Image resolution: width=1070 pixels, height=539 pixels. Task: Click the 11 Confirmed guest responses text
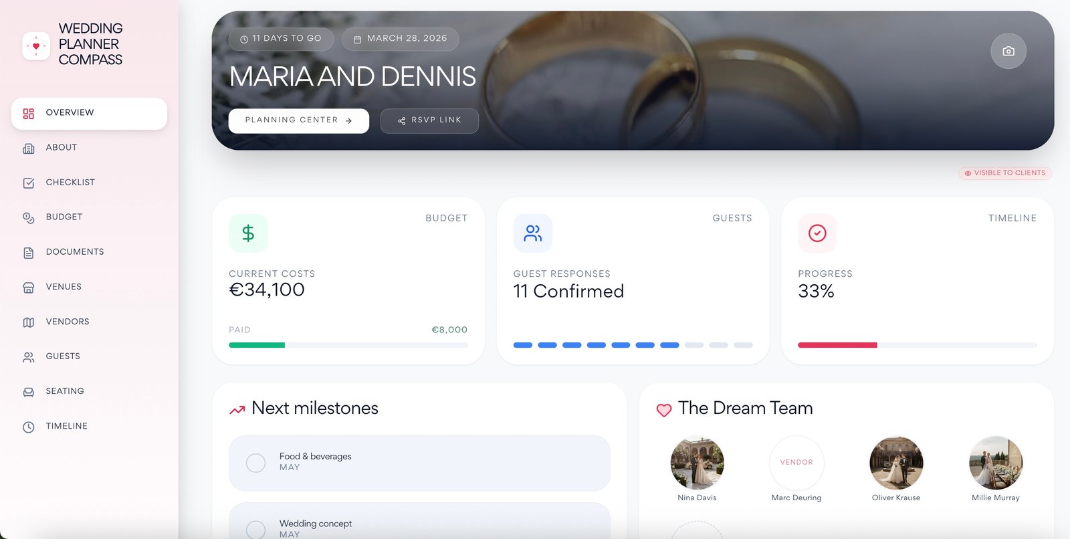click(x=568, y=292)
